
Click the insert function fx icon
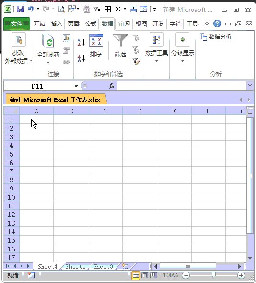click(x=112, y=86)
